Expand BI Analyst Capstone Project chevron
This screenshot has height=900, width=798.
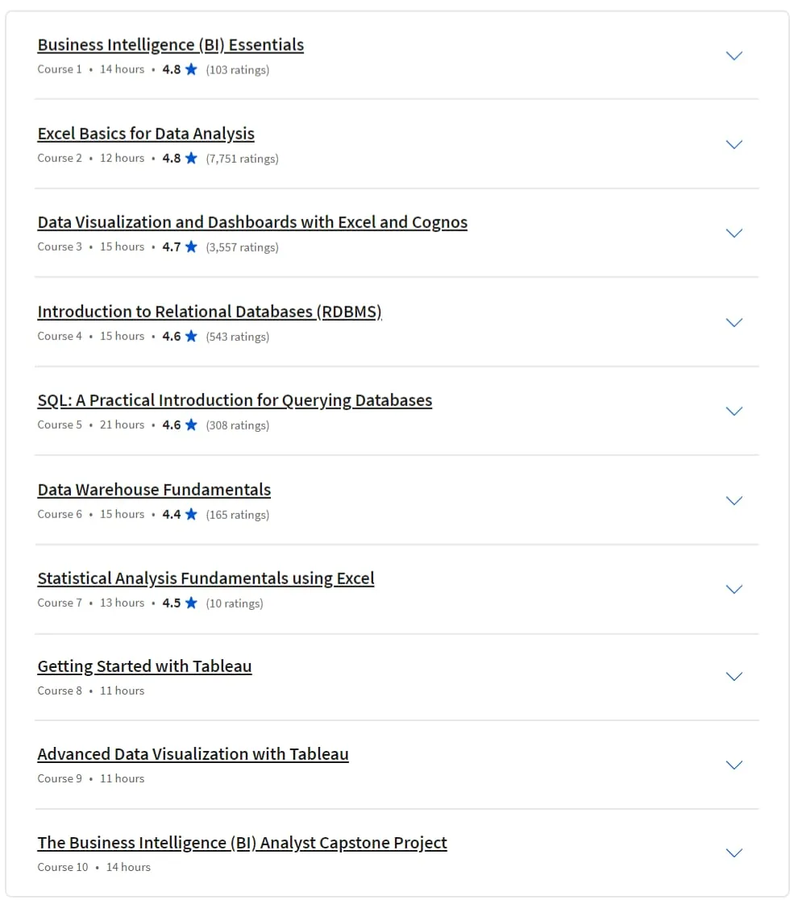[x=734, y=853]
